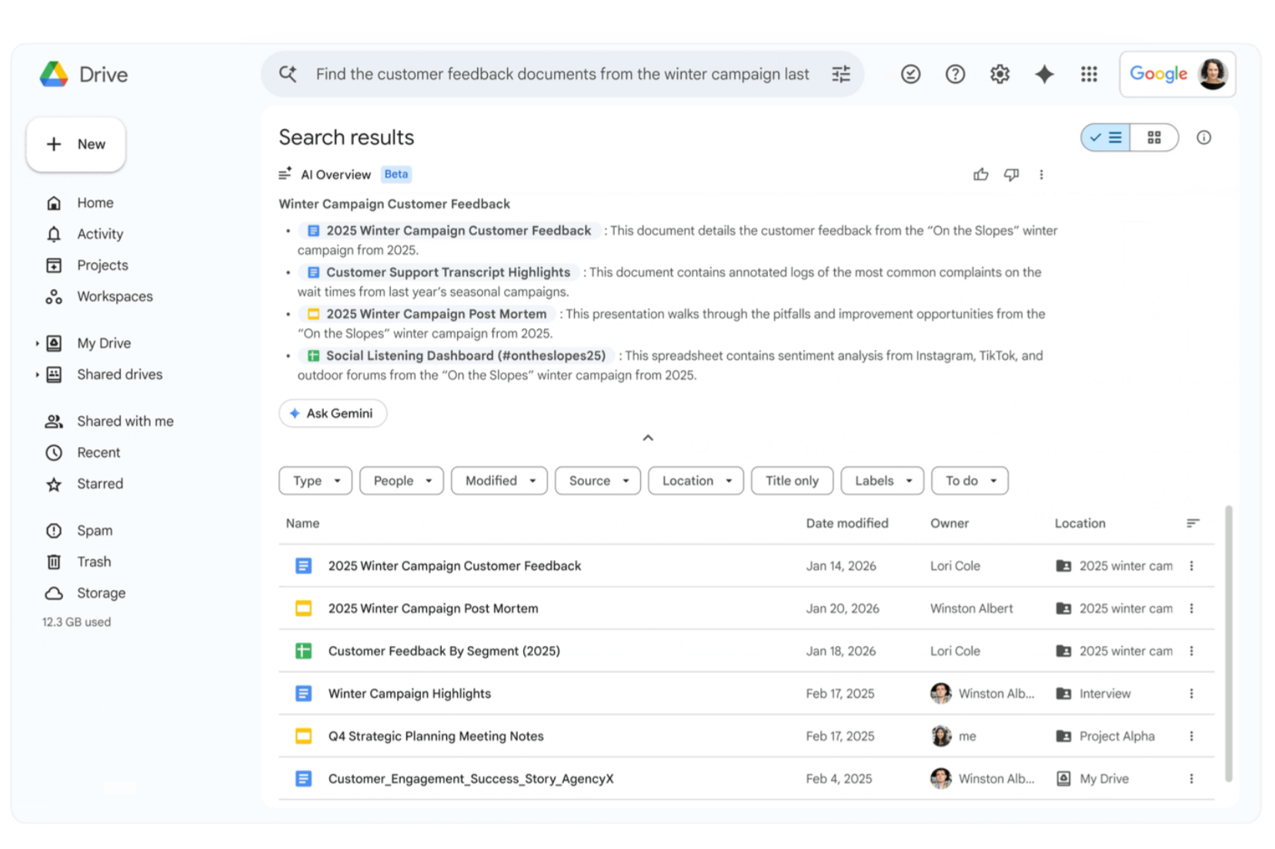Open the Type filter dropdown

pyautogui.click(x=315, y=481)
